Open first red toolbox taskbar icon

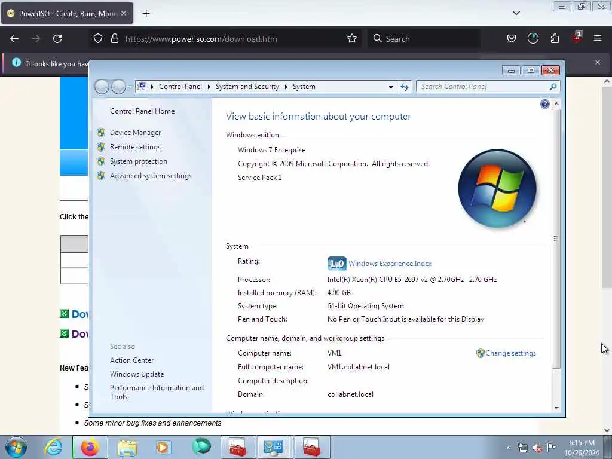click(238, 447)
